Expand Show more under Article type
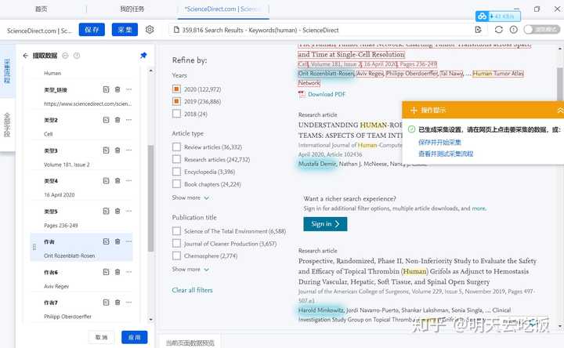The image size is (564, 348). pos(190,198)
